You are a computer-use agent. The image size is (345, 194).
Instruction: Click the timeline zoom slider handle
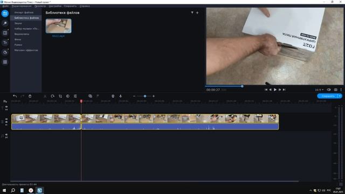(145, 96)
